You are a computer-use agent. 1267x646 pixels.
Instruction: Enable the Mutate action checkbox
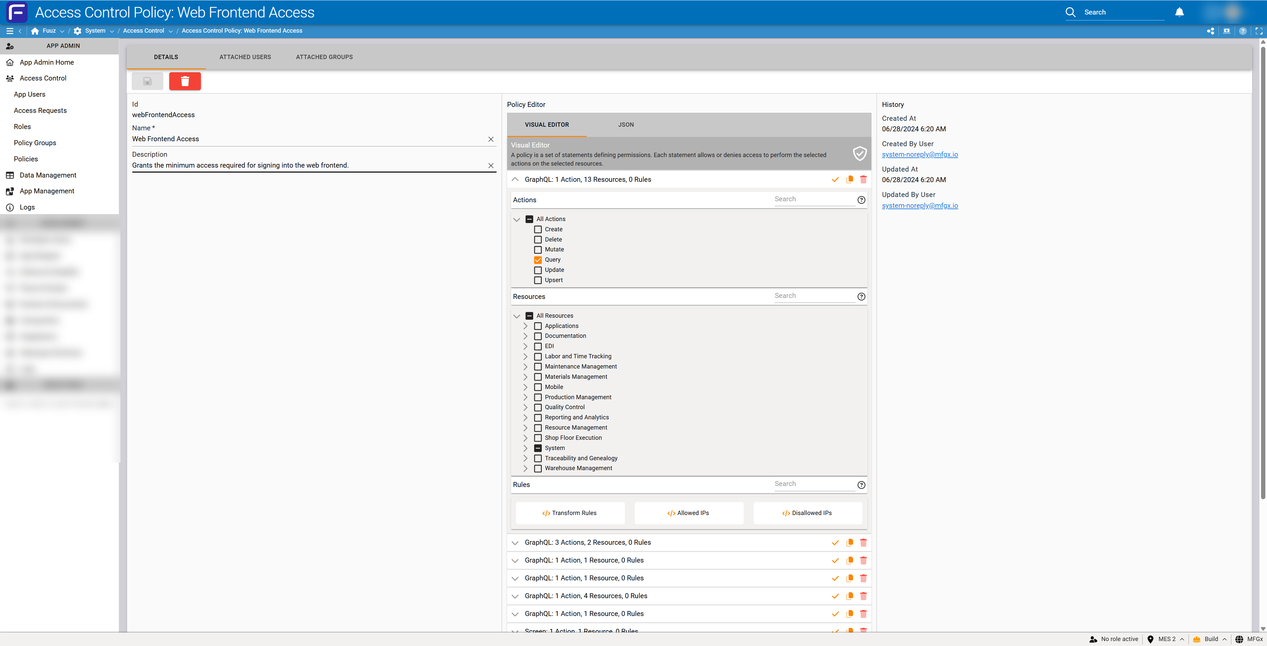click(x=538, y=249)
